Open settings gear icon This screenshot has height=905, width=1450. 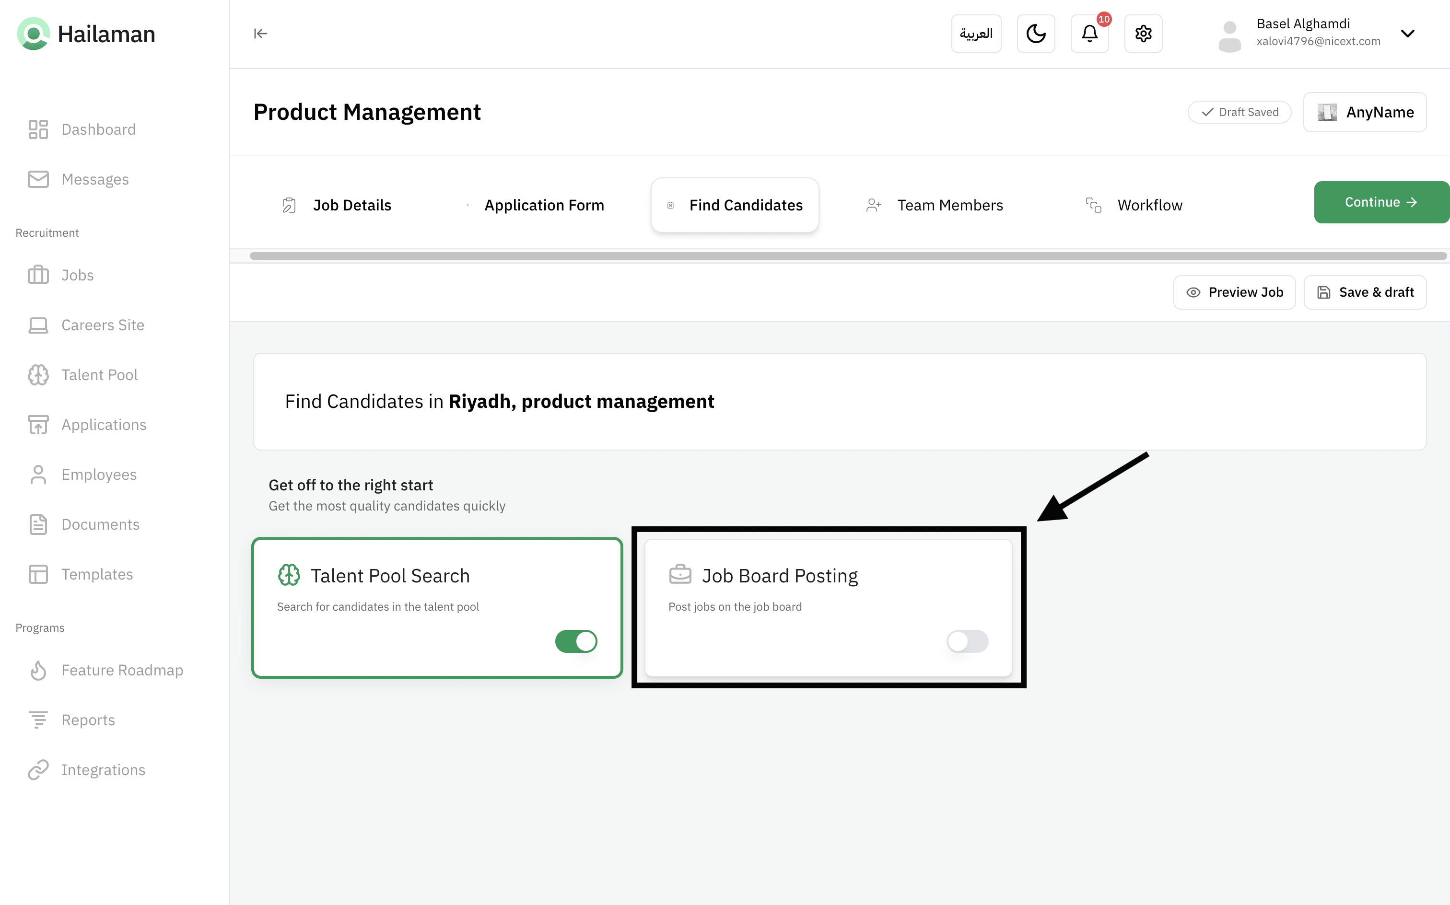pos(1143,34)
